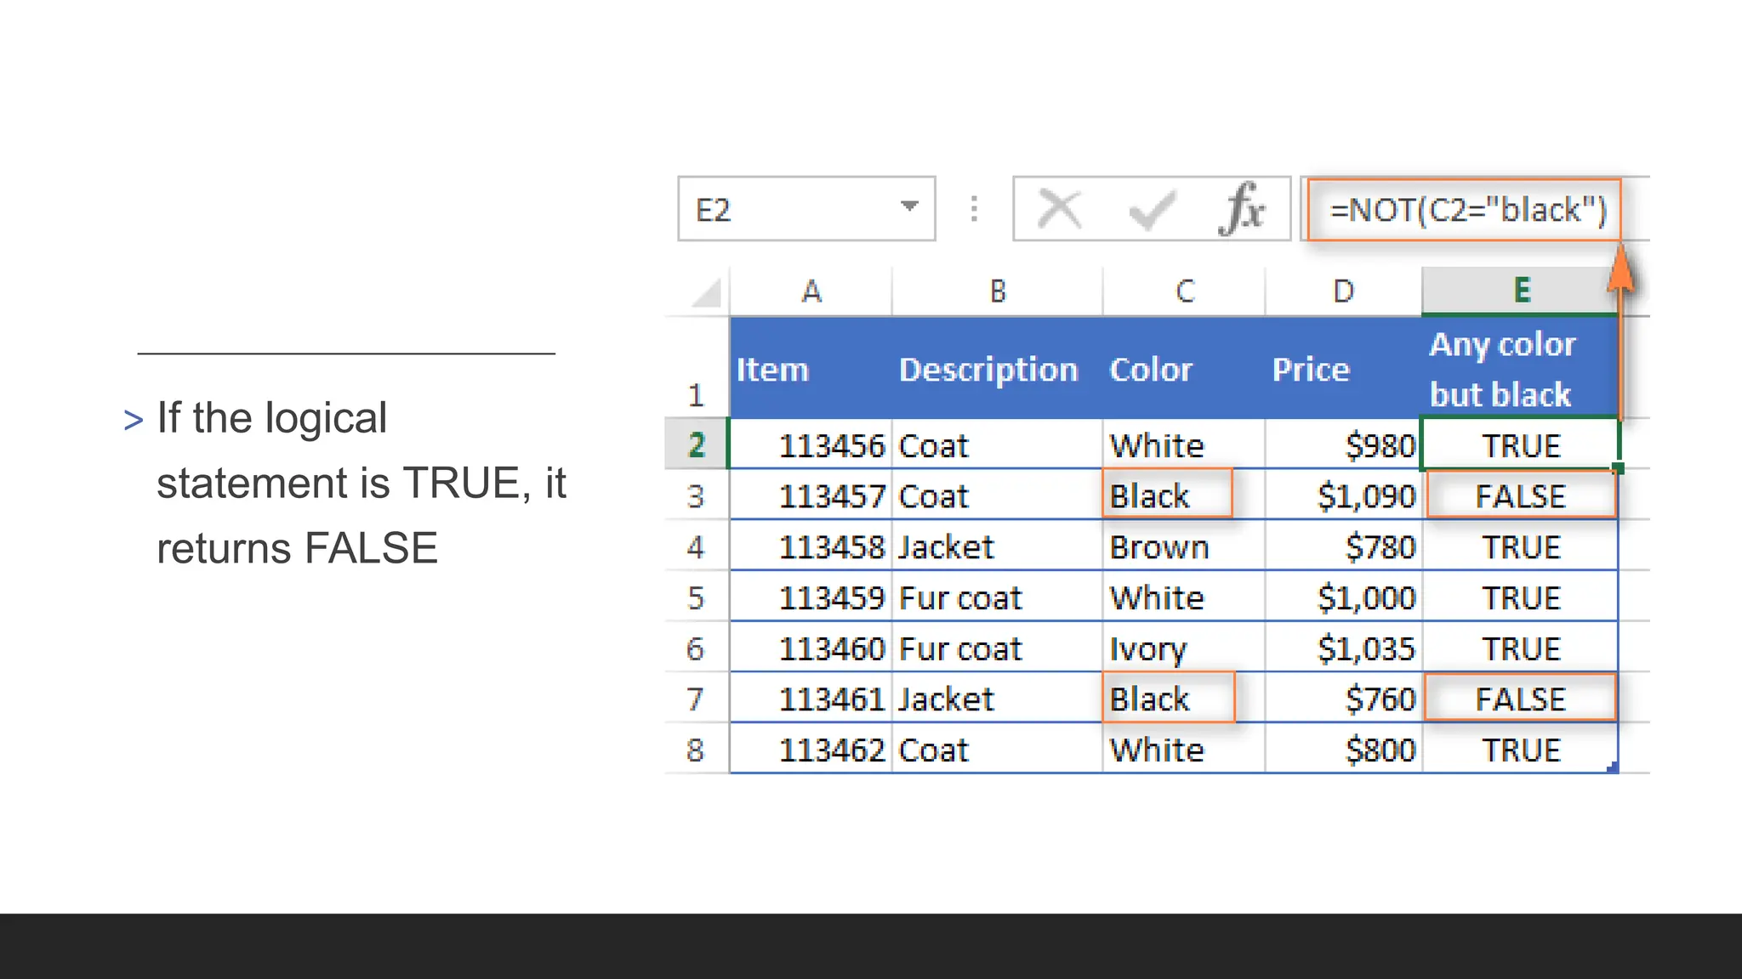Click the fx insert function icon
The height and width of the screenshot is (979, 1742).
click(1243, 209)
